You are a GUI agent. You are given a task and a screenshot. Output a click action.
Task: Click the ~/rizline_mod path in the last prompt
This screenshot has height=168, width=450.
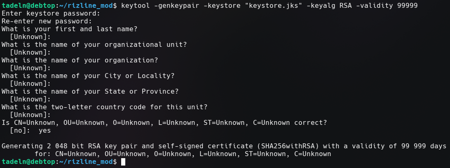[86, 162]
